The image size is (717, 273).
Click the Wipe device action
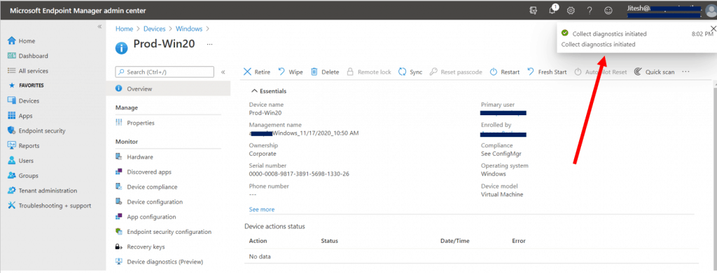[x=291, y=72]
